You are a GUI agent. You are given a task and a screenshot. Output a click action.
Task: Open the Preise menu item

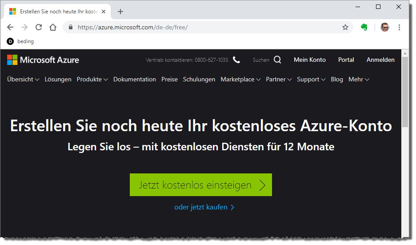coord(169,79)
